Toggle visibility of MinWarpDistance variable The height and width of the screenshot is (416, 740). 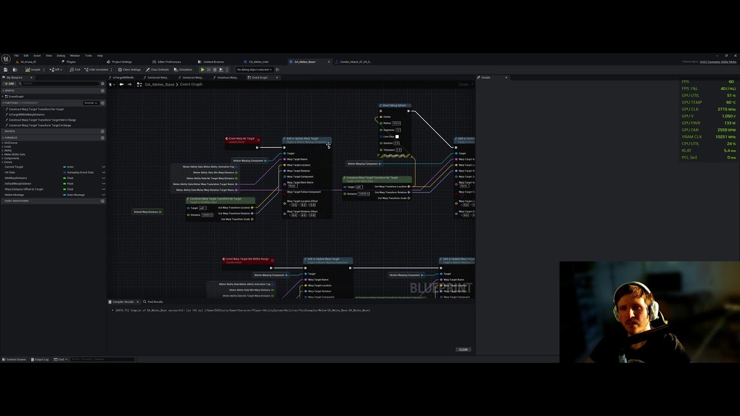pos(103,178)
